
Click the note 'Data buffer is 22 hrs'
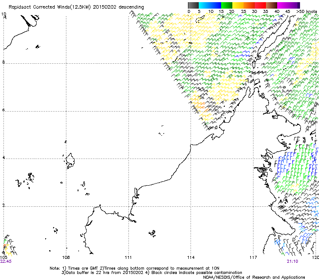coord(88,273)
